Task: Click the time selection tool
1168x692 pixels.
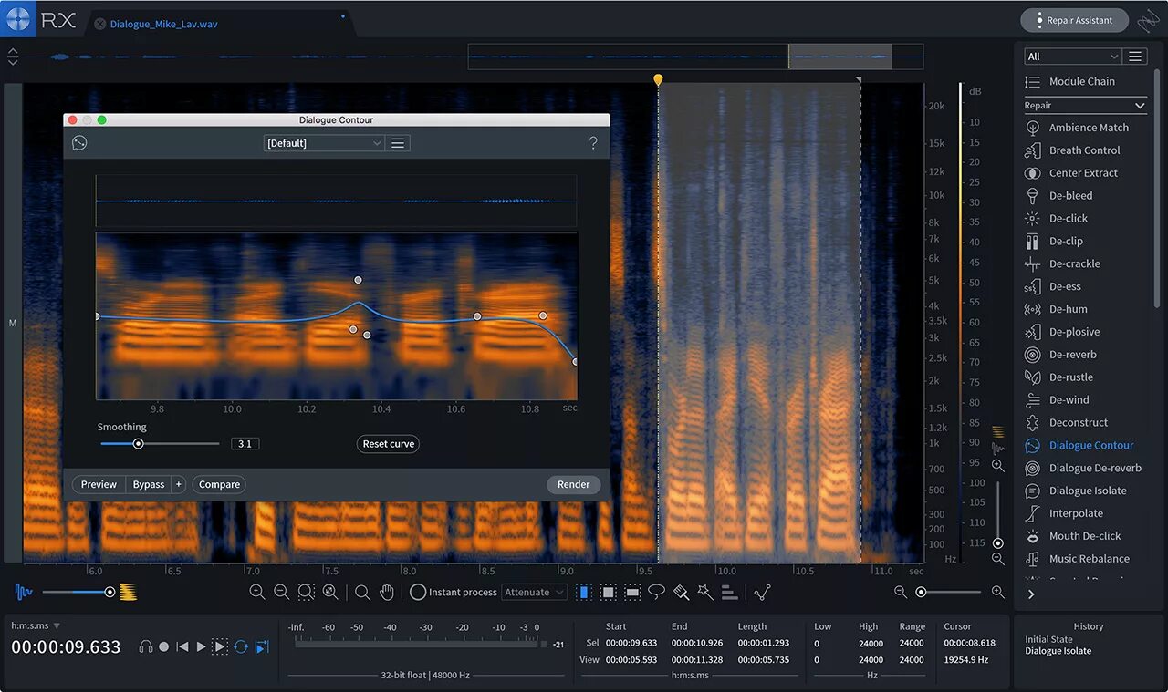Action: (x=584, y=592)
